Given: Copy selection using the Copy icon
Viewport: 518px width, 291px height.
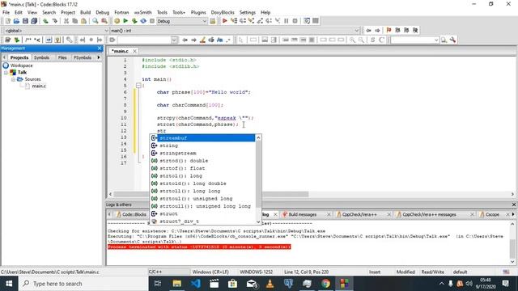Looking at the screenshot, I should click(75, 21).
